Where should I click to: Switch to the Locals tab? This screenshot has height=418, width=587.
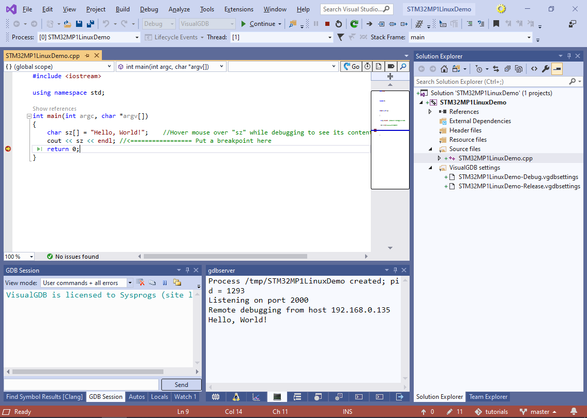pyautogui.click(x=159, y=397)
